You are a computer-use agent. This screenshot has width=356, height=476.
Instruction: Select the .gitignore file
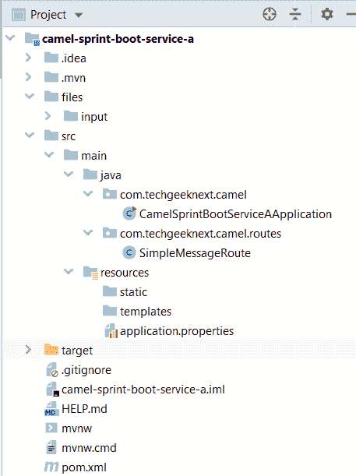tap(86, 370)
